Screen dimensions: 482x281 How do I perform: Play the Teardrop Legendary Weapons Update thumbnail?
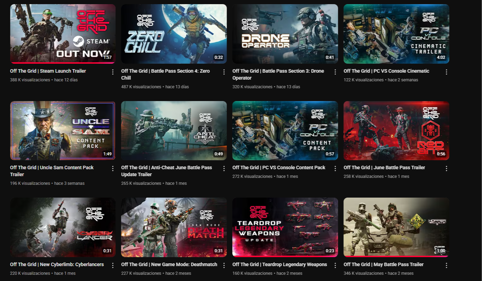[x=285, y=227]
